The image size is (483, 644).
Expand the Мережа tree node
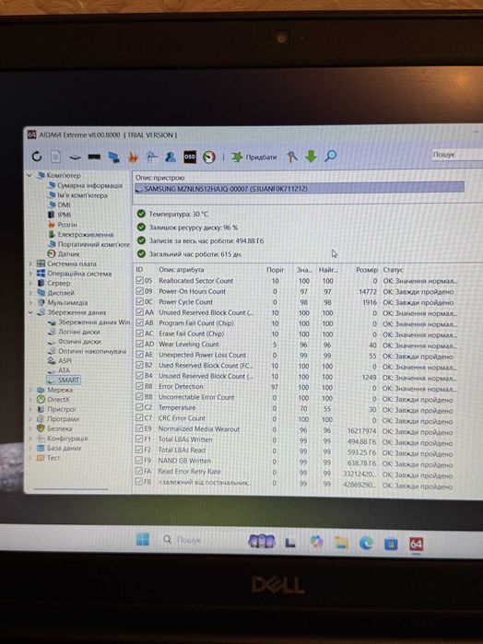[30, 390]
